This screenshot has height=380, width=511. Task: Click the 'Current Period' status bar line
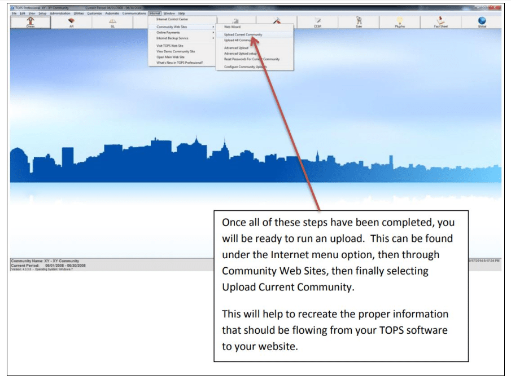(48, 266)
